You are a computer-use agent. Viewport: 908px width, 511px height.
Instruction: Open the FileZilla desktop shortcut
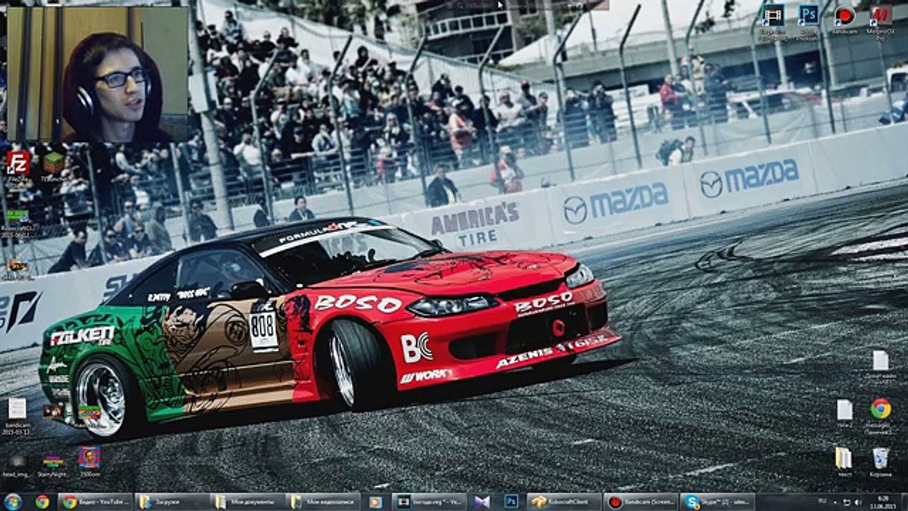(x=18, y=163)
